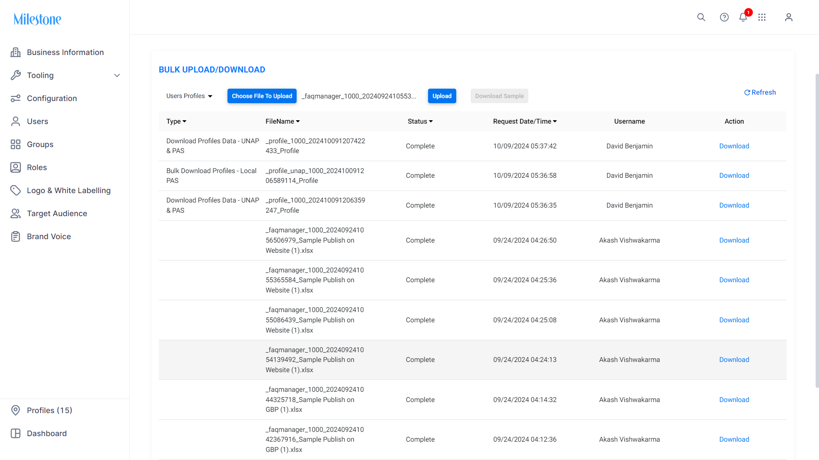
Task: Click the Profiles location pin icon
Action: coord(16,411)
